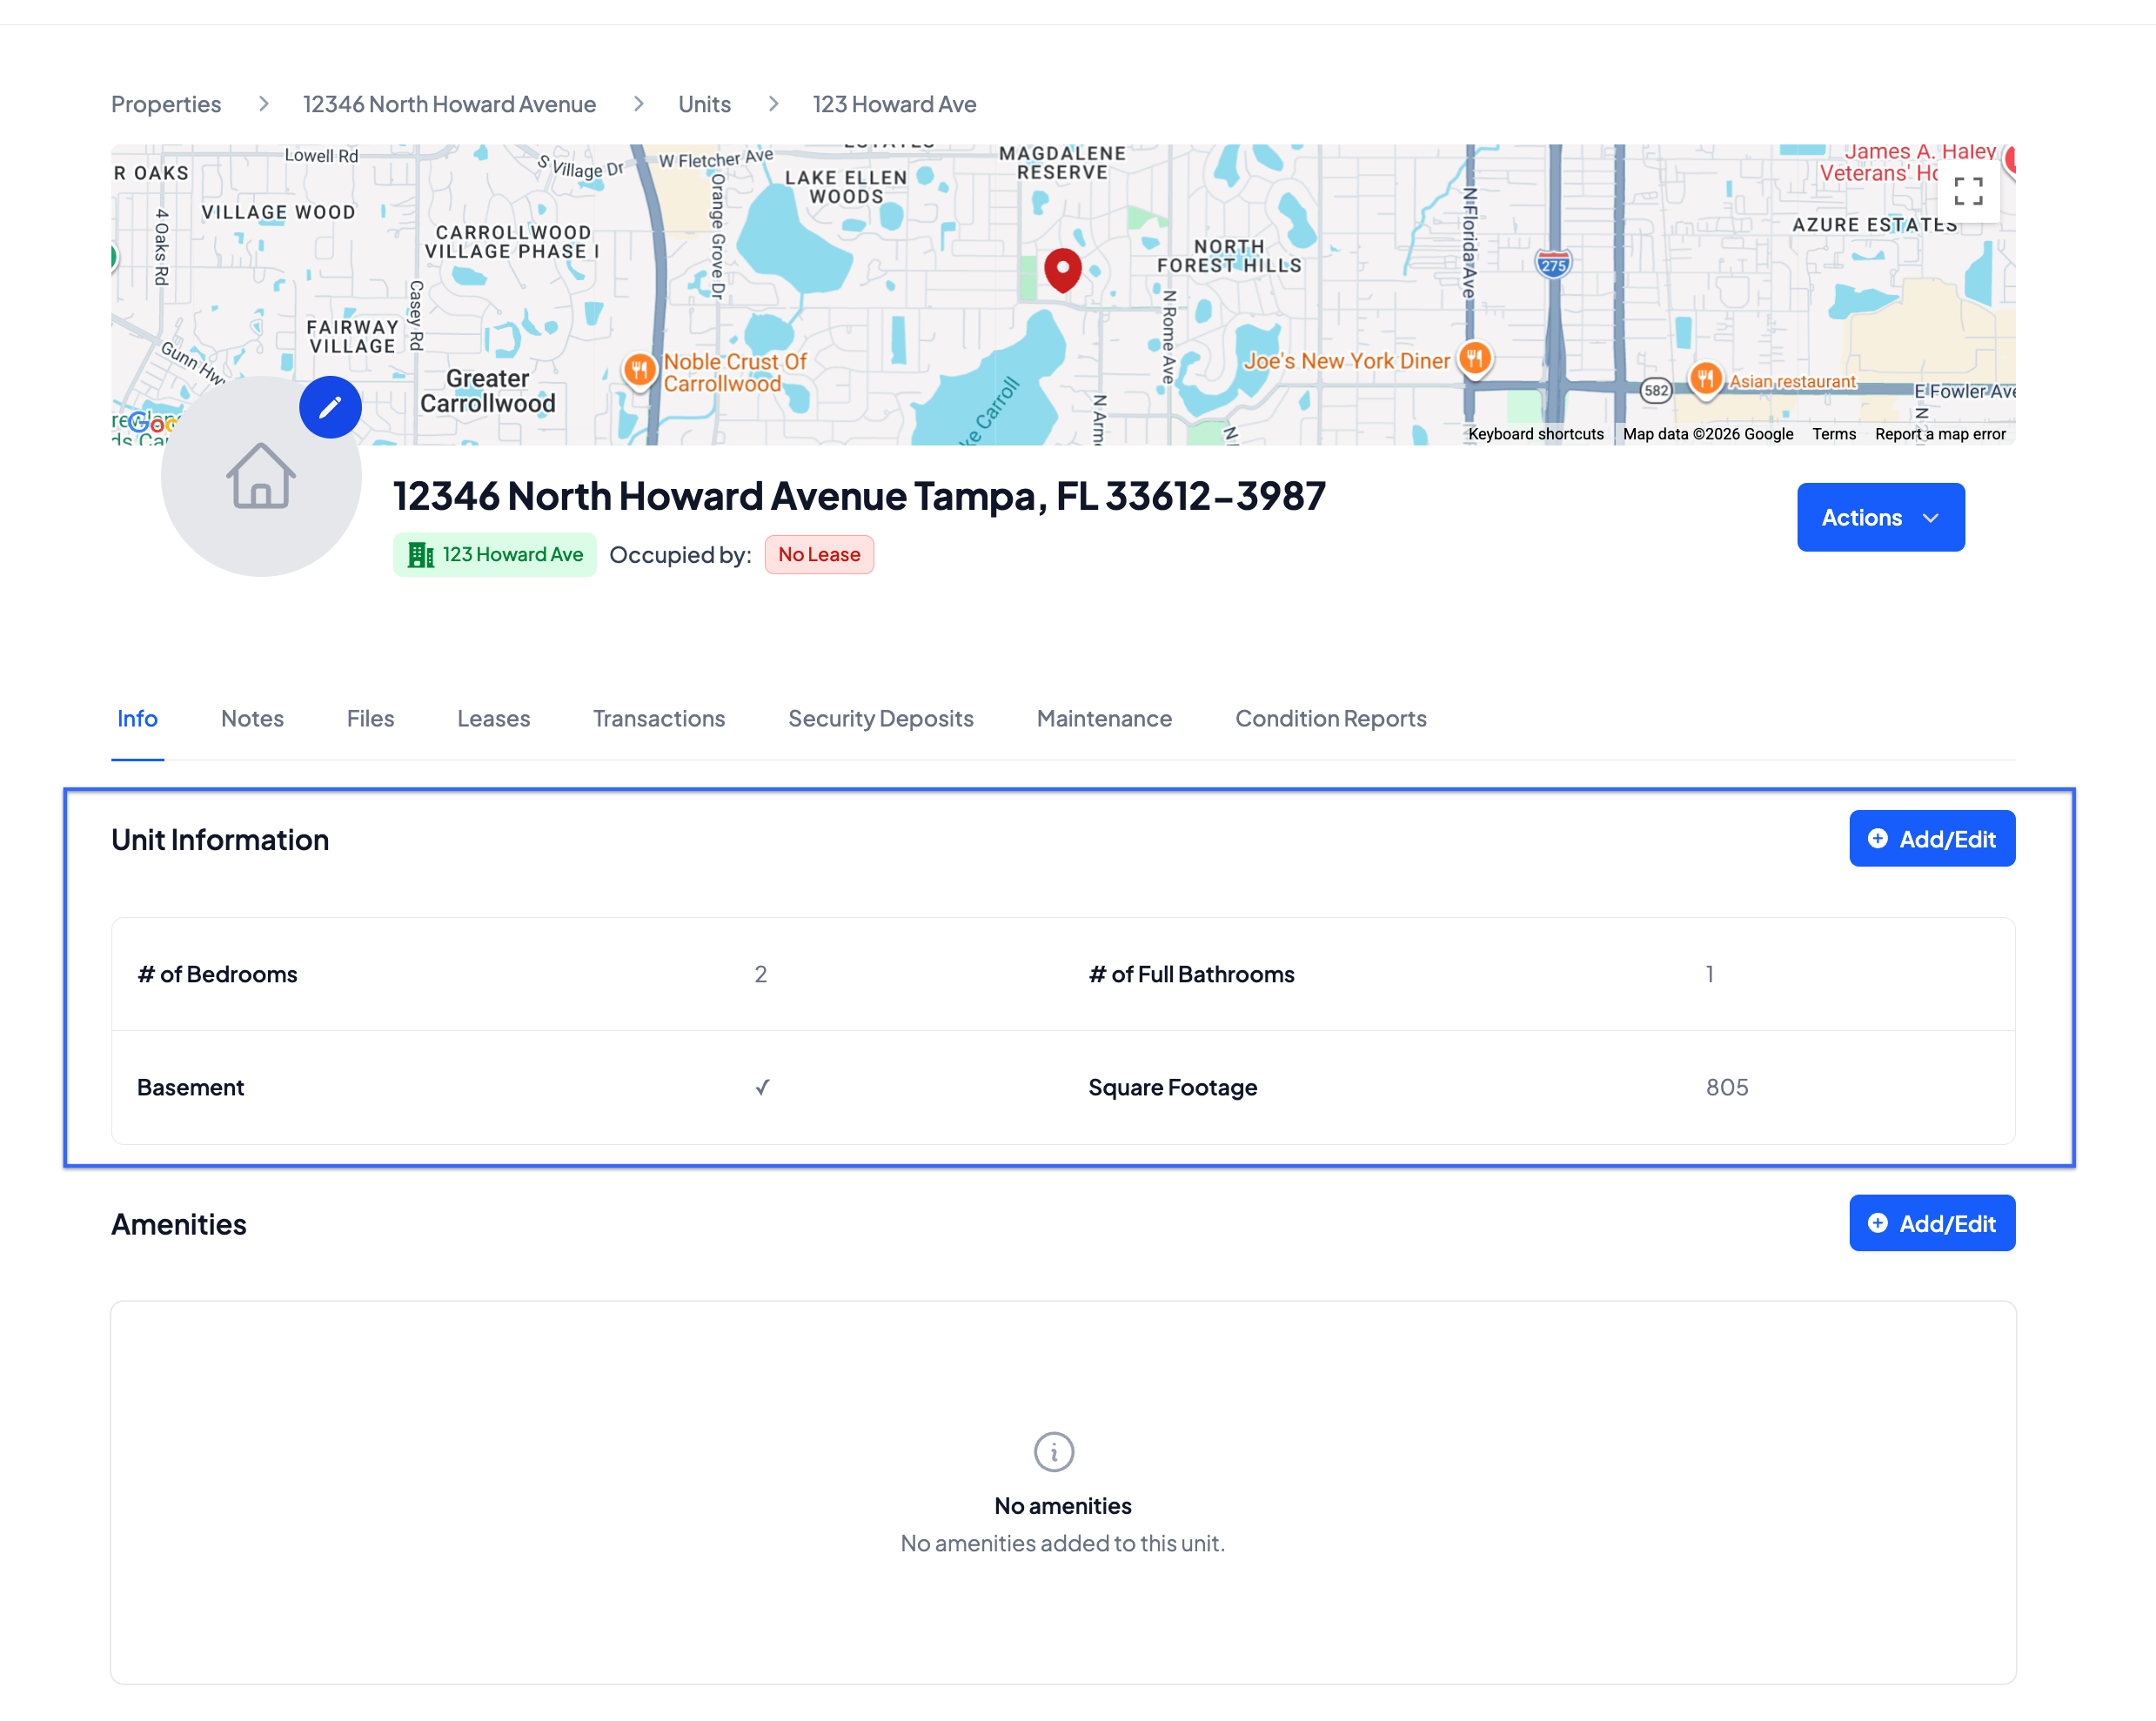This screenshot has height=1721, width=2156.
Task: Click the Asian restaurant map marker
Action: coord(1705,379)
